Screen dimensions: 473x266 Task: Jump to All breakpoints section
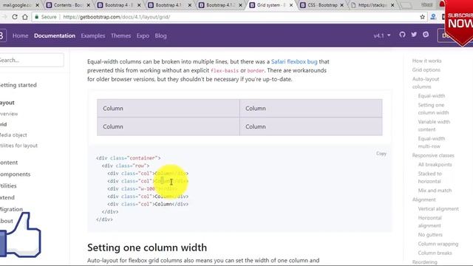[x=435, y=164]
